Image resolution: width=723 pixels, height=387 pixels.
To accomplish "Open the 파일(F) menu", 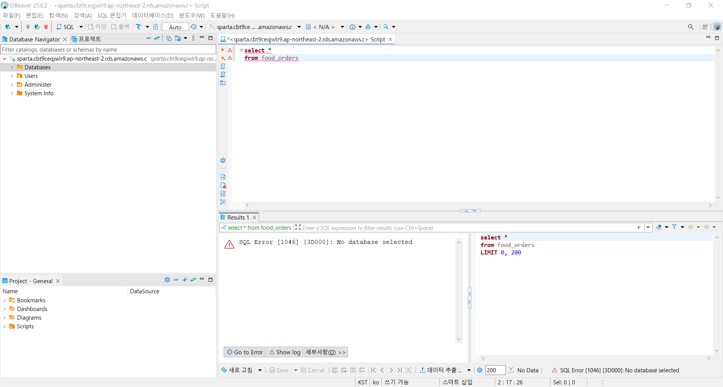I will [x=11, y=15].
